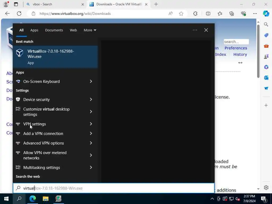Screen dimensions: 272x204
Task: Click the Edge address bar URL
Action: [75, 14]
